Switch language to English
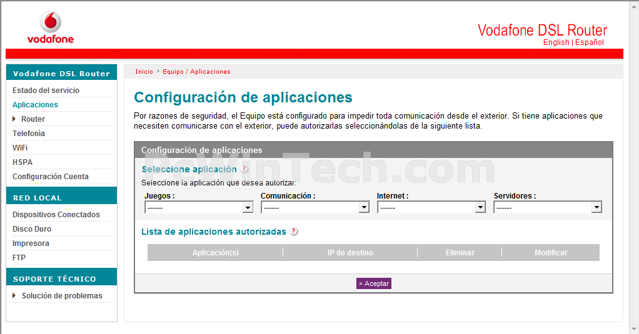The height and width of the screenshot is (334, 639). [556, 42]
